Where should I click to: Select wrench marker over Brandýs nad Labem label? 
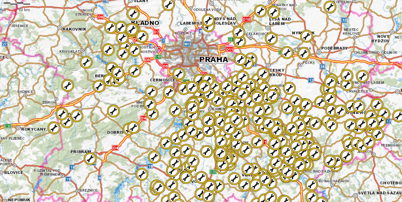point(208,20)
